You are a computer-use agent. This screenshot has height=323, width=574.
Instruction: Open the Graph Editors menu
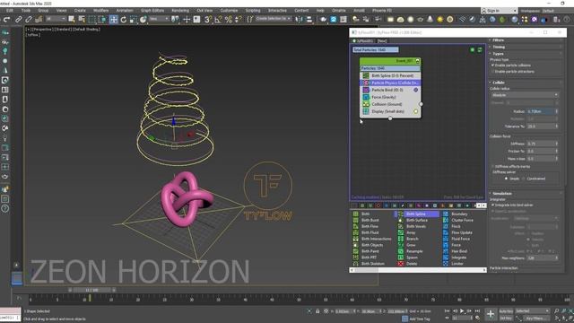pyautogui.click(x=152, y=10)
